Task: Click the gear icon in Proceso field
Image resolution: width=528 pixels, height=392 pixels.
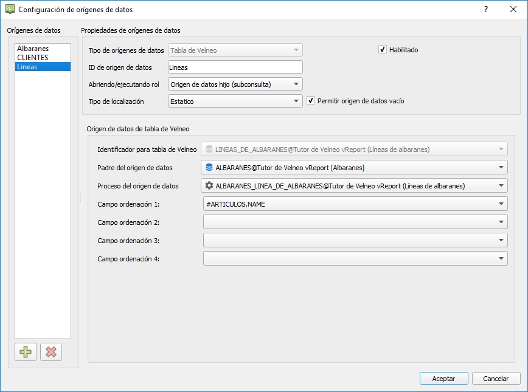Action: 209,186
